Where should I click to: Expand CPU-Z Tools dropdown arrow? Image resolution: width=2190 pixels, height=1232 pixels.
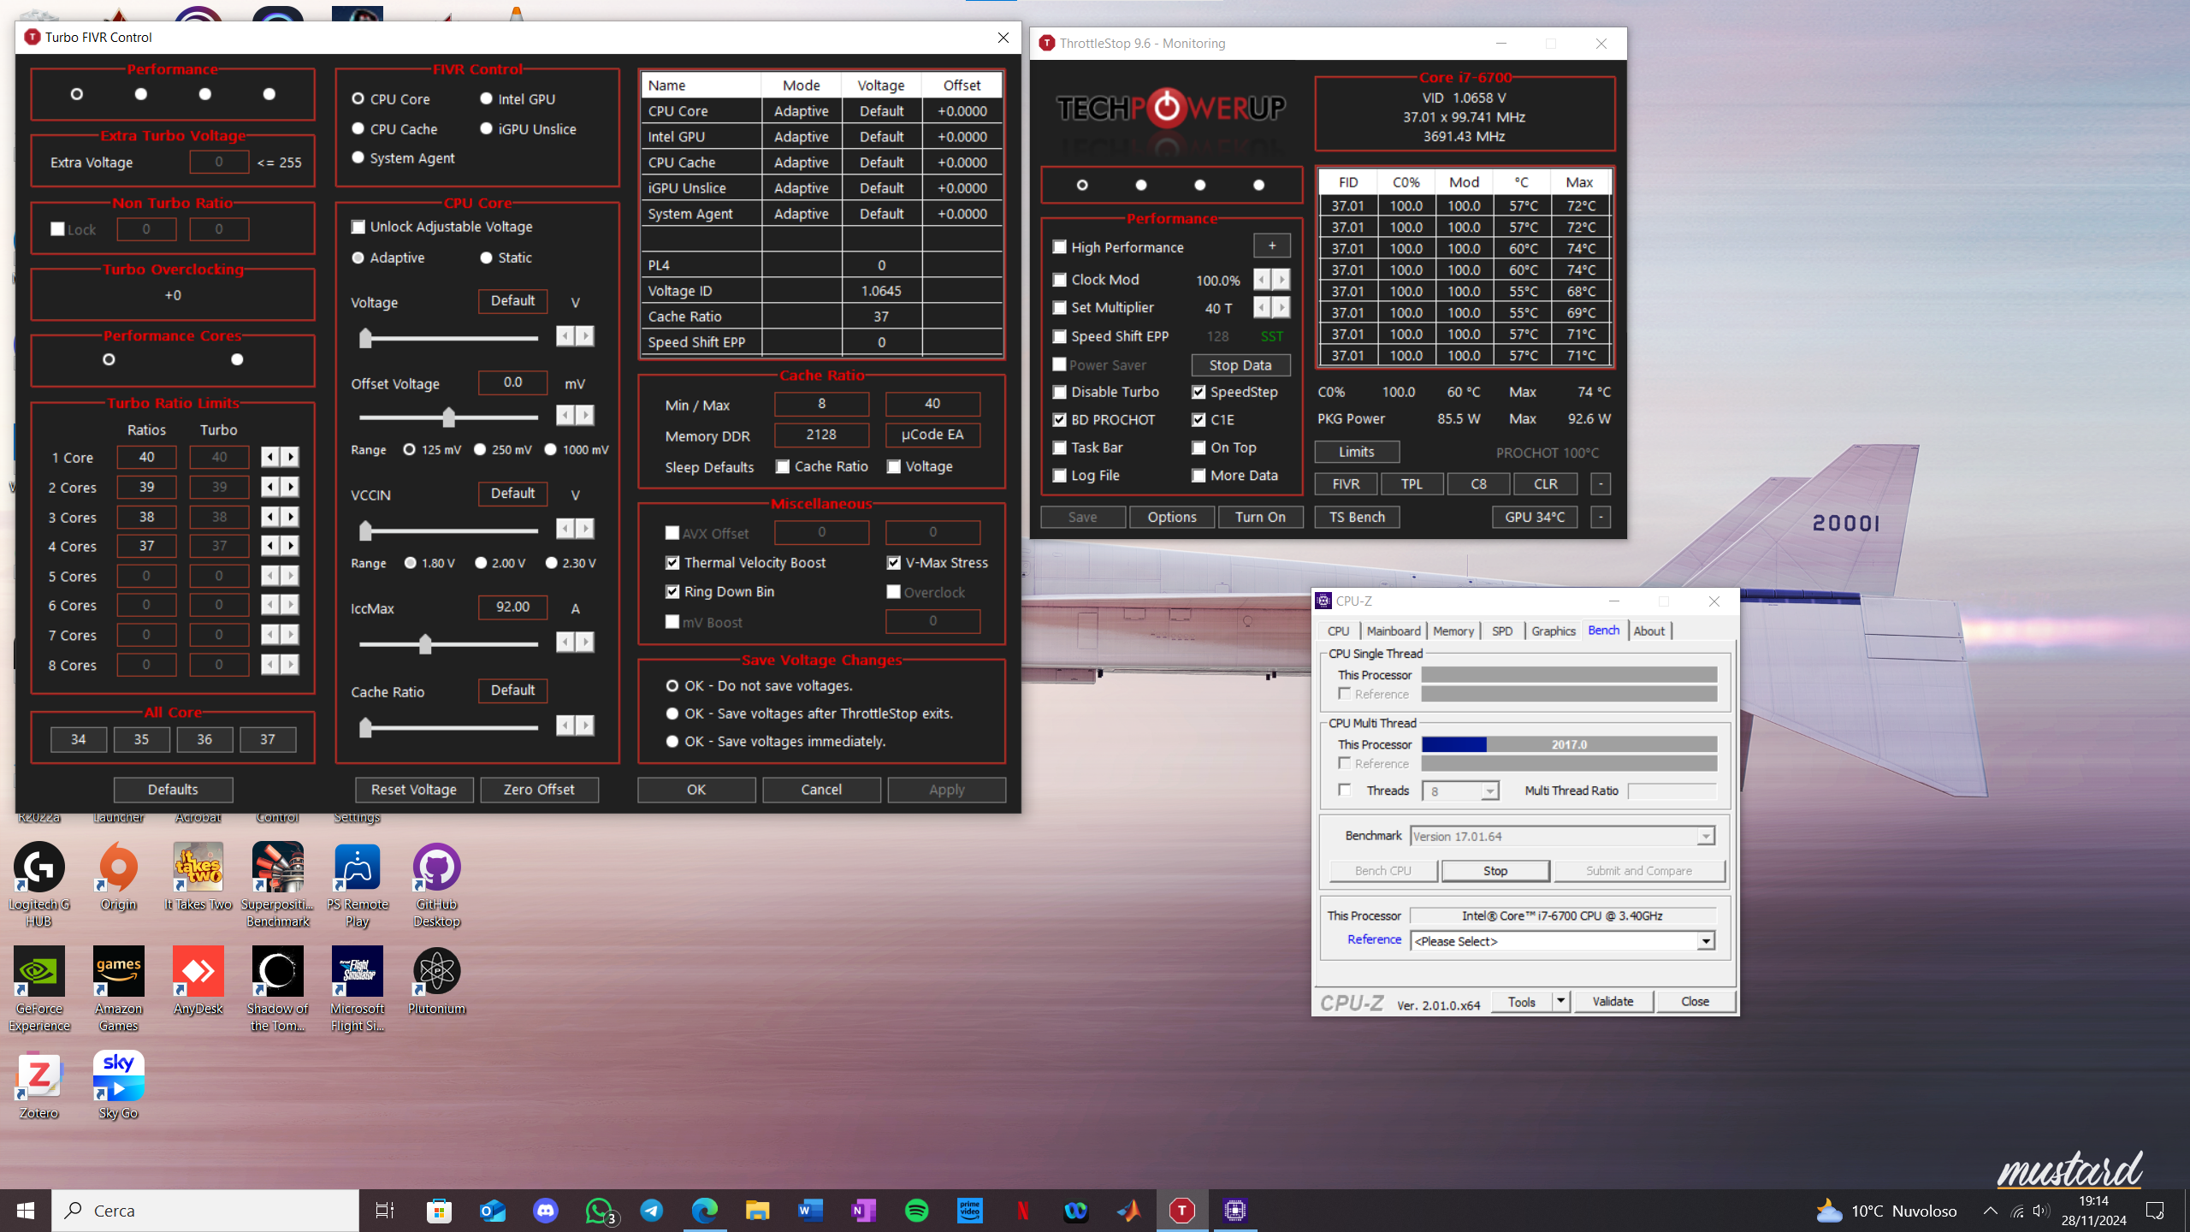click(x=1560, y=1001)
